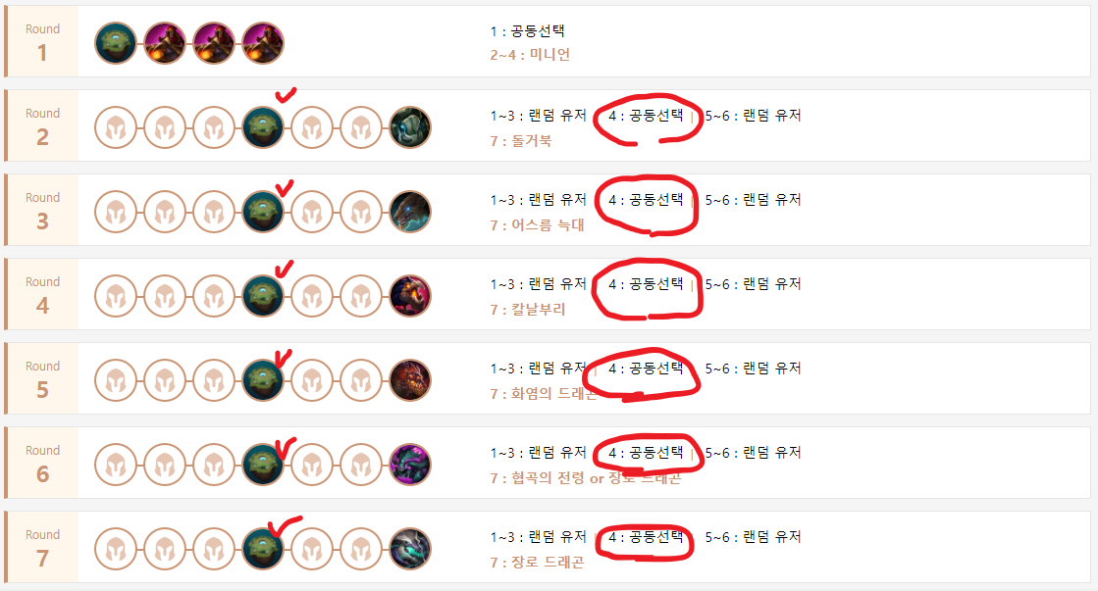Click the '7 : 어스름 늑대' label in Round 3
The width and height of the screenshot is (1098, 591).
(x=537, y=225)
